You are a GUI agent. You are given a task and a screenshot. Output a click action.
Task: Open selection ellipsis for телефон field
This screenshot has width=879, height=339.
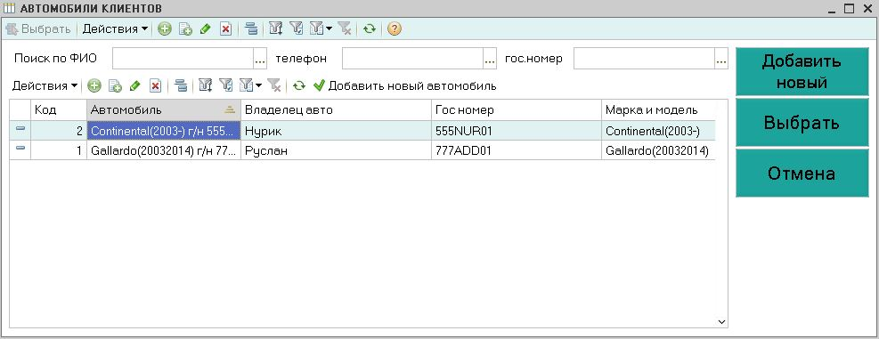[490, 58]
